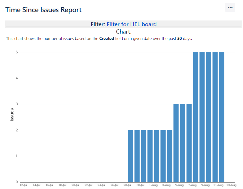
Task: Click the Issues y-axis label
Action: coord(12,115)
